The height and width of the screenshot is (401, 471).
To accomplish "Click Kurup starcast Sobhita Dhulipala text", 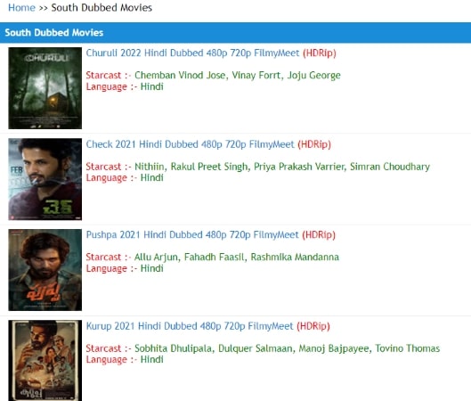I will (174, 348).
